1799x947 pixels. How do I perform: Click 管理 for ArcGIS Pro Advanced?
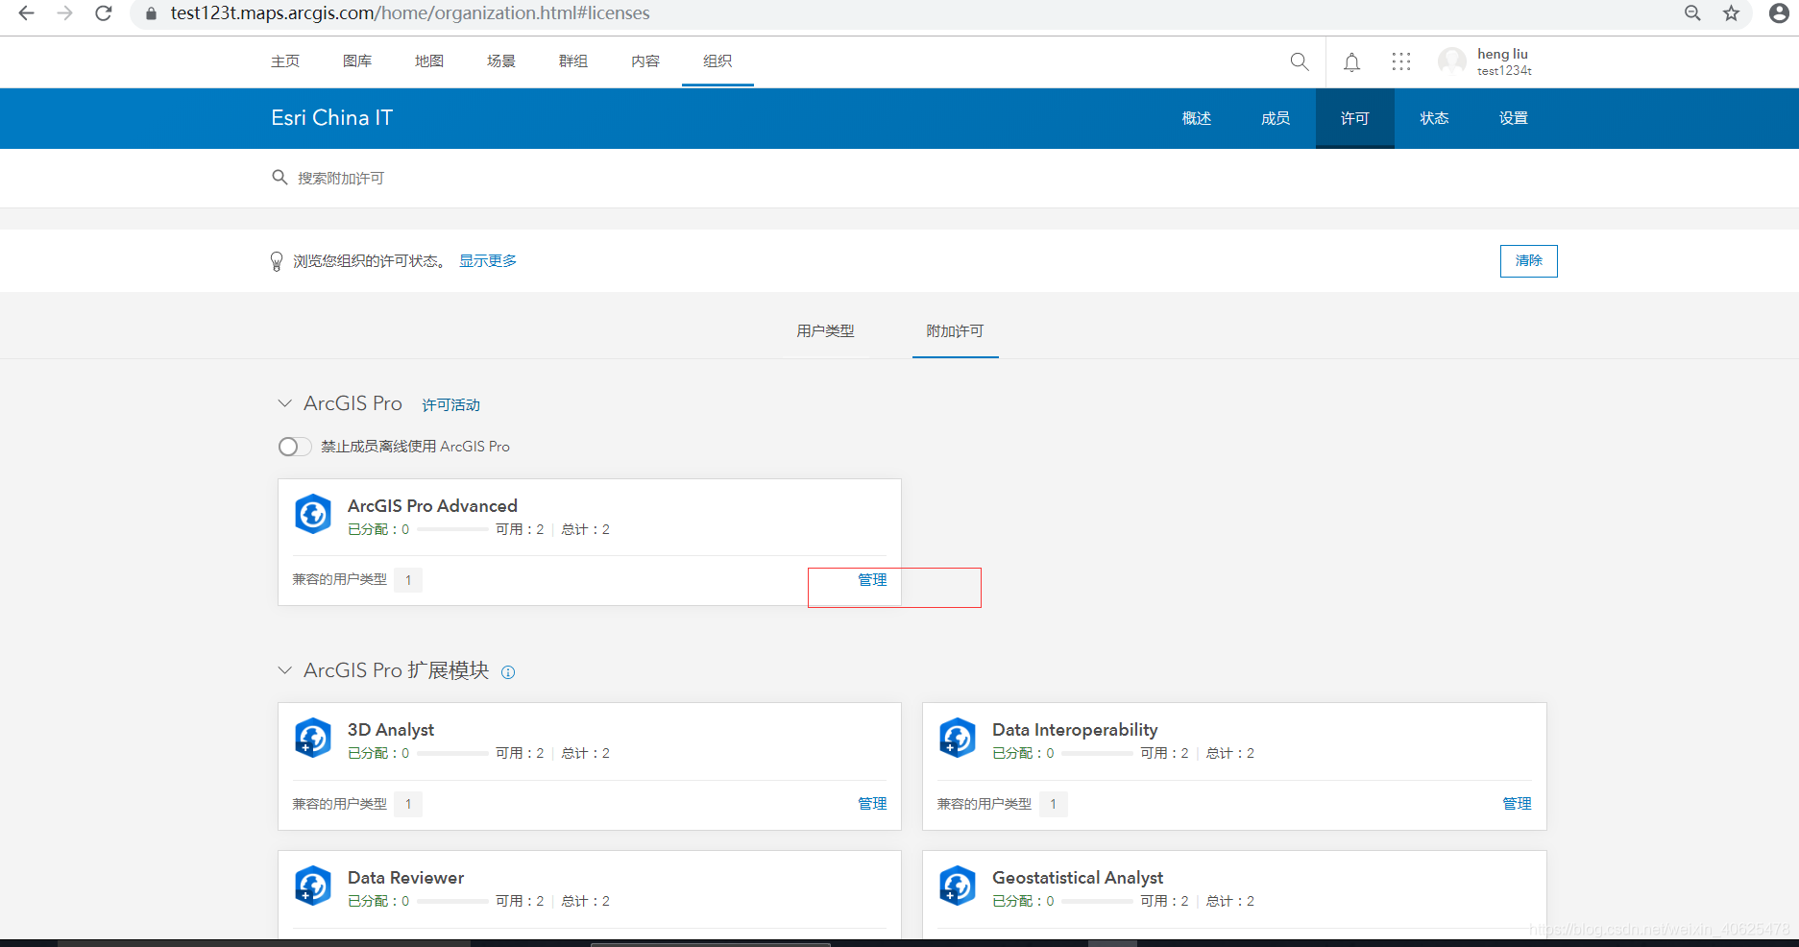(x=872, y=580)
